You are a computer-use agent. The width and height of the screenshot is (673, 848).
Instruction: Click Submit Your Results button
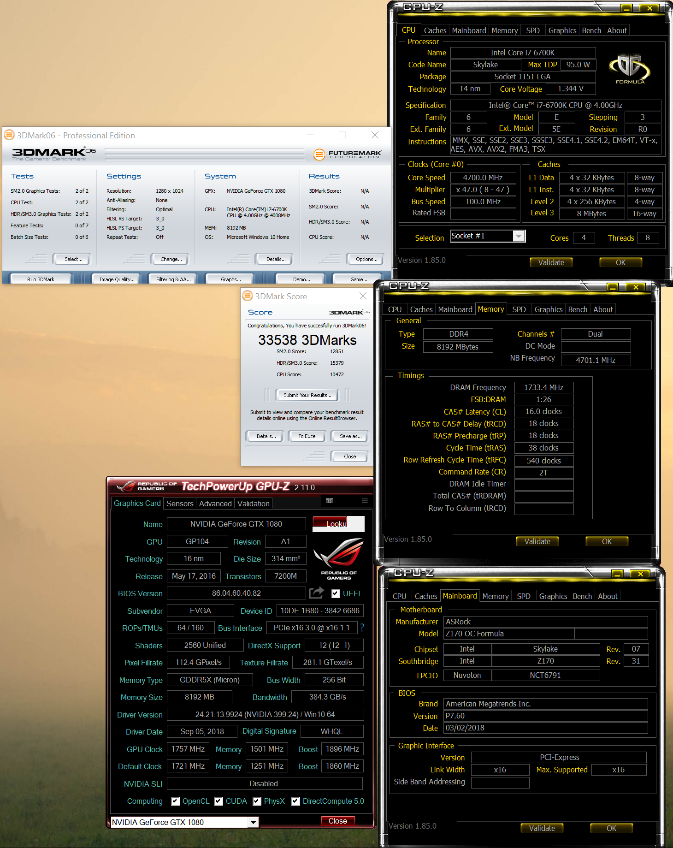(307, 395)
